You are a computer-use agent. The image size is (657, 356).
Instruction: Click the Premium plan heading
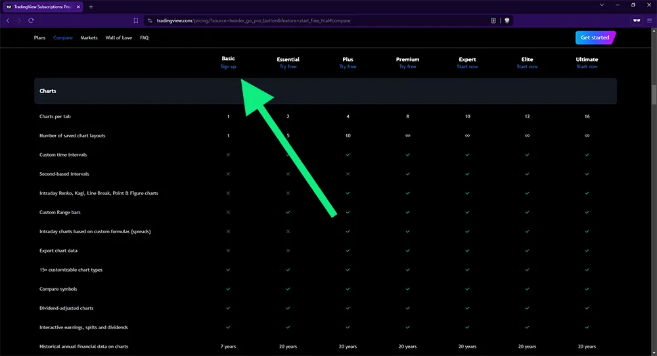pyautogui.click(x=408, y=60)
